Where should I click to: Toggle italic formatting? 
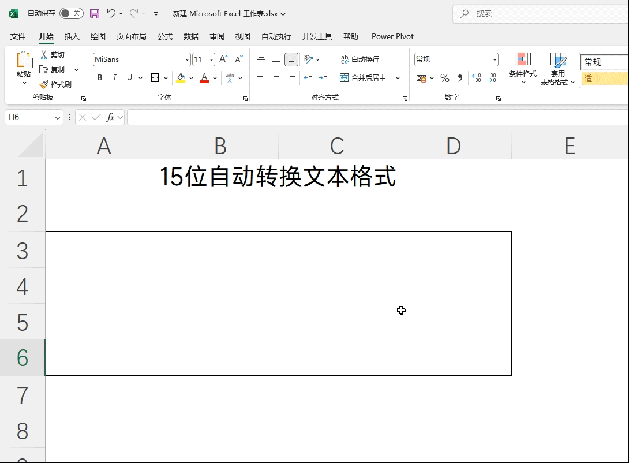click(115, 78)
